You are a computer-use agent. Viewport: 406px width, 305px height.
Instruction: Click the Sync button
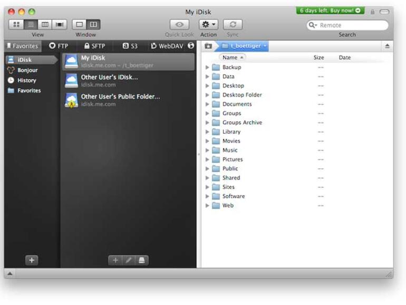tap(233, 24)
